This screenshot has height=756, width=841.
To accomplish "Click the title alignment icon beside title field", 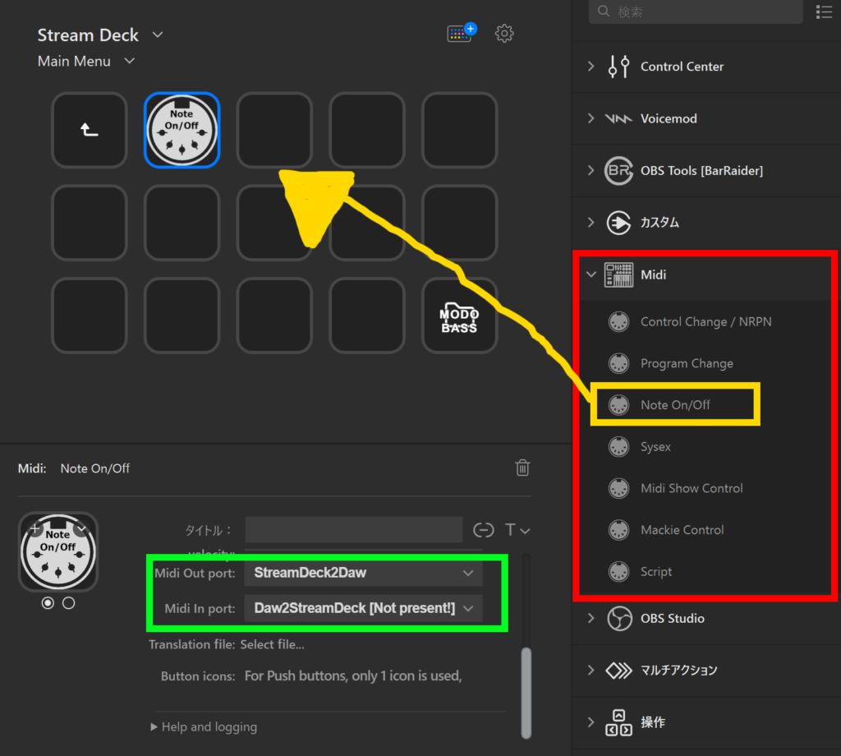I will pyautogui.click(x=484, y=530).
